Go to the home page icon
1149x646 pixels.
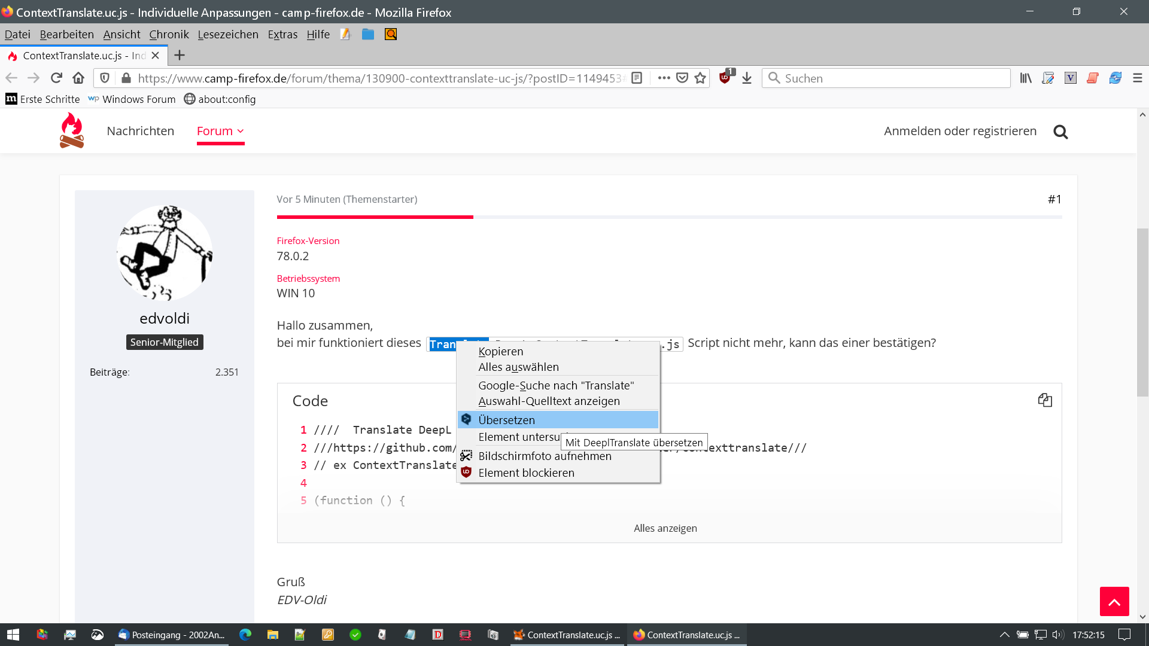pos(78,78)
